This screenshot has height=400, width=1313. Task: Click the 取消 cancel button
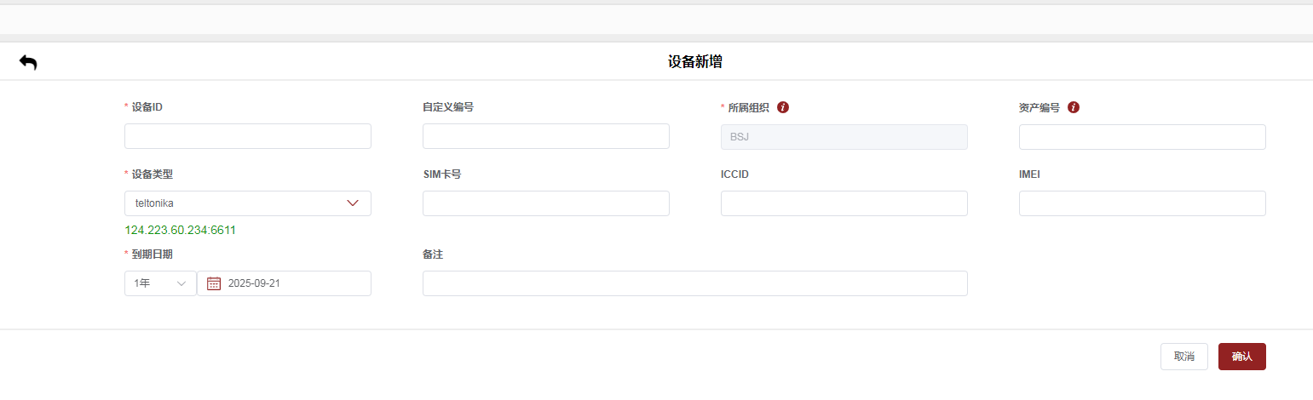tap(1183, 357)
